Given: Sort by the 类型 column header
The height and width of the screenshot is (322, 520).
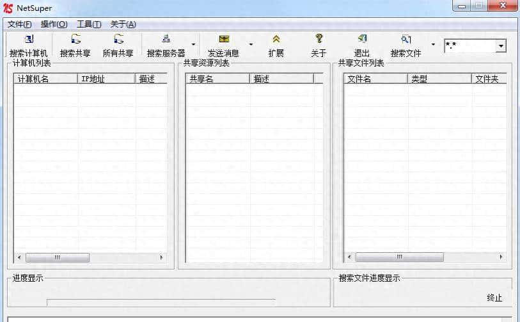Looking at the screenshot, I should click(x=439, y=79).
